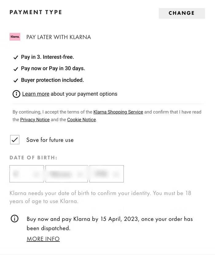Click the checkmark beside "Pay now or Pay in 30 days."
The width and height of the screenshot is (215, 255).
click(x=16, y=69)
